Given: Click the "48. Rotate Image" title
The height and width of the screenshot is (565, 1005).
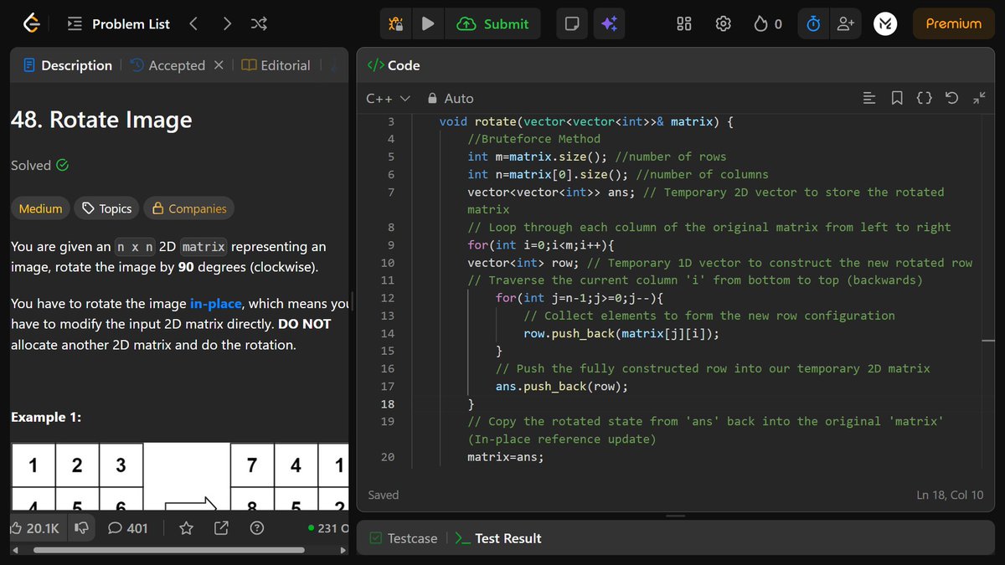Looking at the screenshot, I should 101,120.
